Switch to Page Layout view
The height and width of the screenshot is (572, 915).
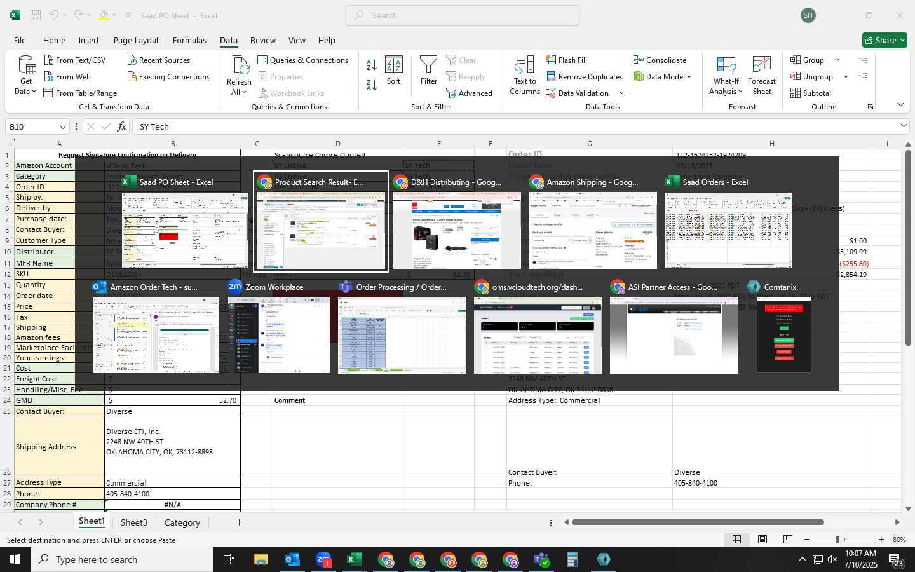762,539
